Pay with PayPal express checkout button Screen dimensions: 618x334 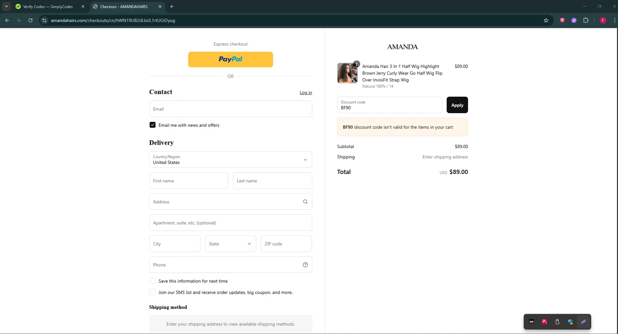231,59
